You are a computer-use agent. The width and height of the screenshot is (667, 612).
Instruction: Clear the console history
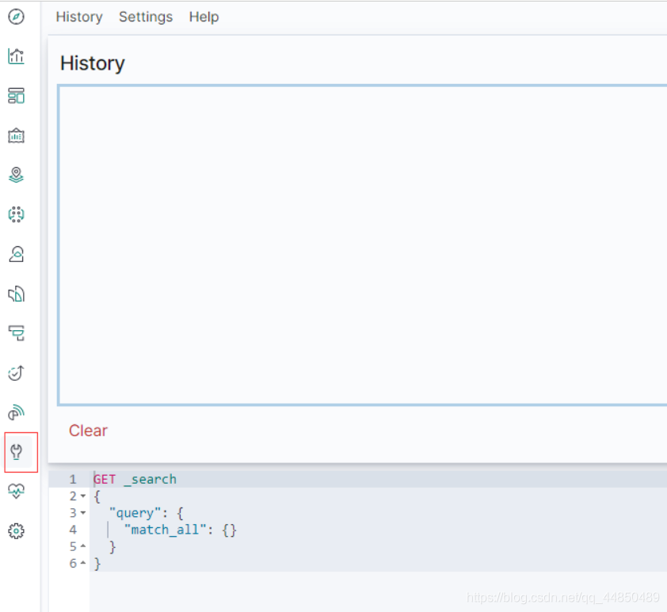tap(88, 431)
